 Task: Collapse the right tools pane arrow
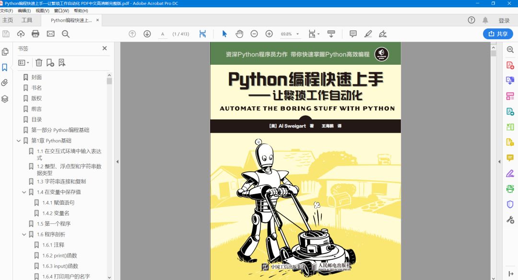pos(499,162)
